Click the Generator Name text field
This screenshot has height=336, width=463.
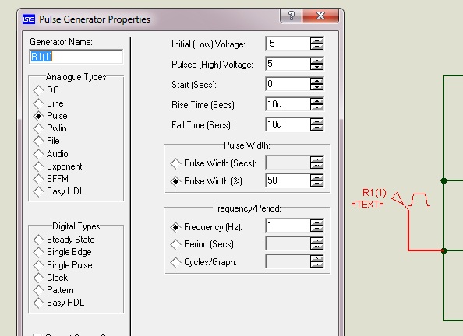pos(76,57)
